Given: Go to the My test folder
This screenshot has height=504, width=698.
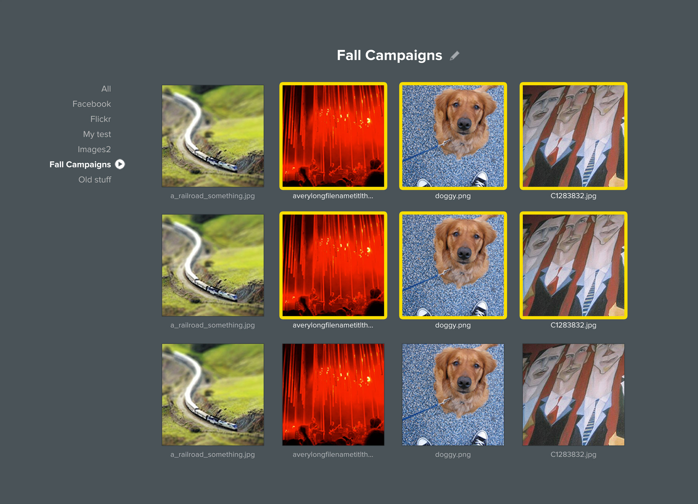Looking at the screenshot, I should point(97,134).
